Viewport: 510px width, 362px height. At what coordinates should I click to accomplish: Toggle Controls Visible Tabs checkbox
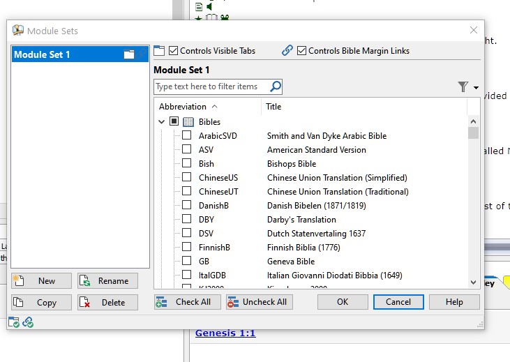pyautogui.click(x=173, y=51)
